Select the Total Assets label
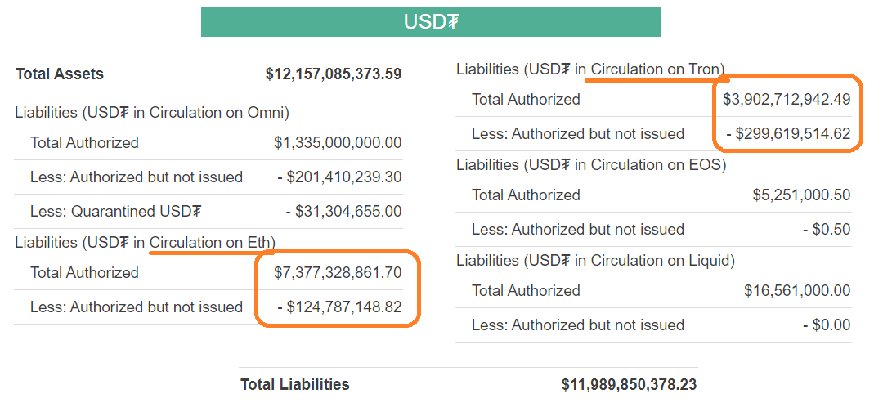The image size is (874, 412). (60, 74)
